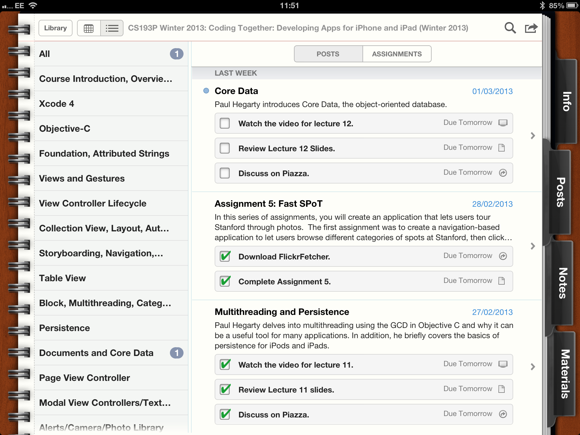Open document icon for Lecture 12 Slides

pos(502,148)
